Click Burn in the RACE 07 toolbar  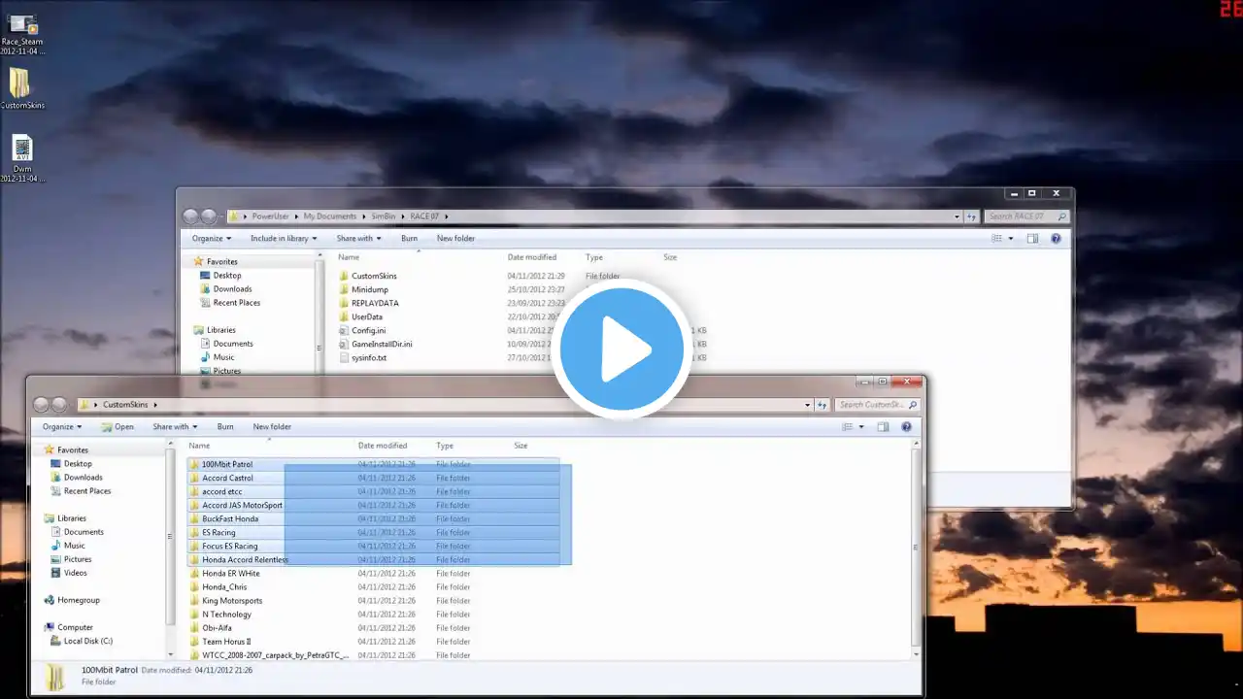click(409, 238)
